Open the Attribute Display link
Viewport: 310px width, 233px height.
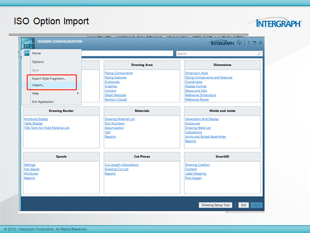(36, 119)
